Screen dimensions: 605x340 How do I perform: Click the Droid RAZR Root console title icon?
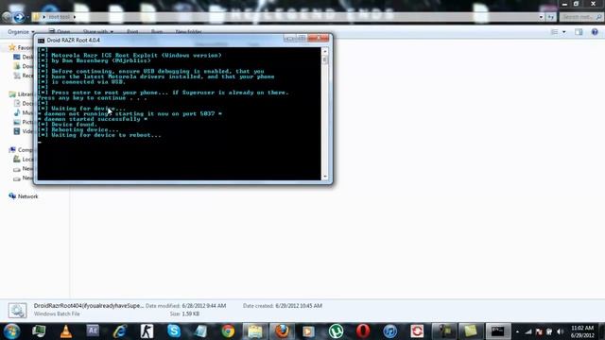click(41, 40)
